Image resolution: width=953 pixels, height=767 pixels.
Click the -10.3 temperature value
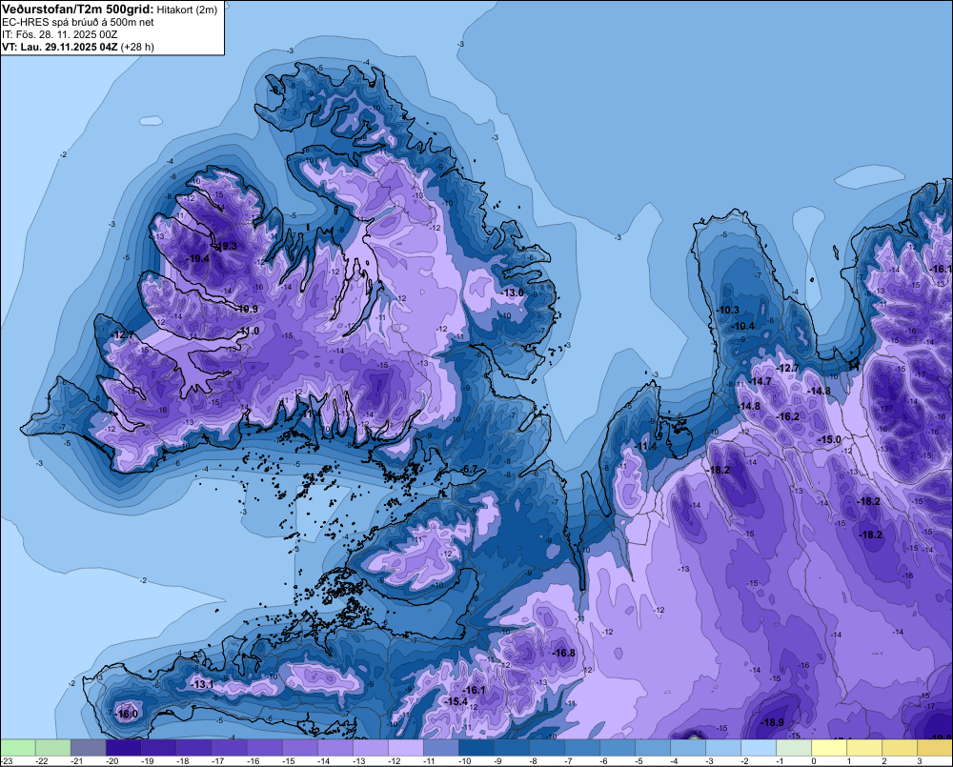point(728,310)
